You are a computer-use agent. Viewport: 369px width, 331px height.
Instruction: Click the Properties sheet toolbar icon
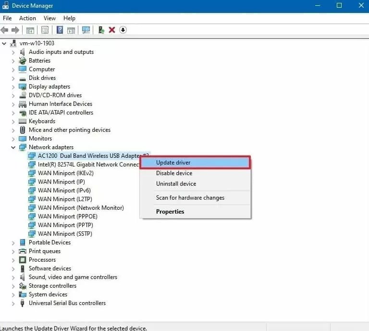click(45, 30)
